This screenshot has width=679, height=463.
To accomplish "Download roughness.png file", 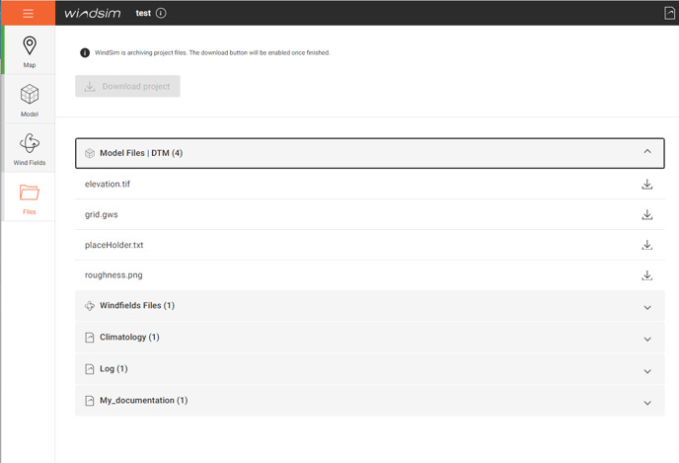I will click(x=646, y=275).
